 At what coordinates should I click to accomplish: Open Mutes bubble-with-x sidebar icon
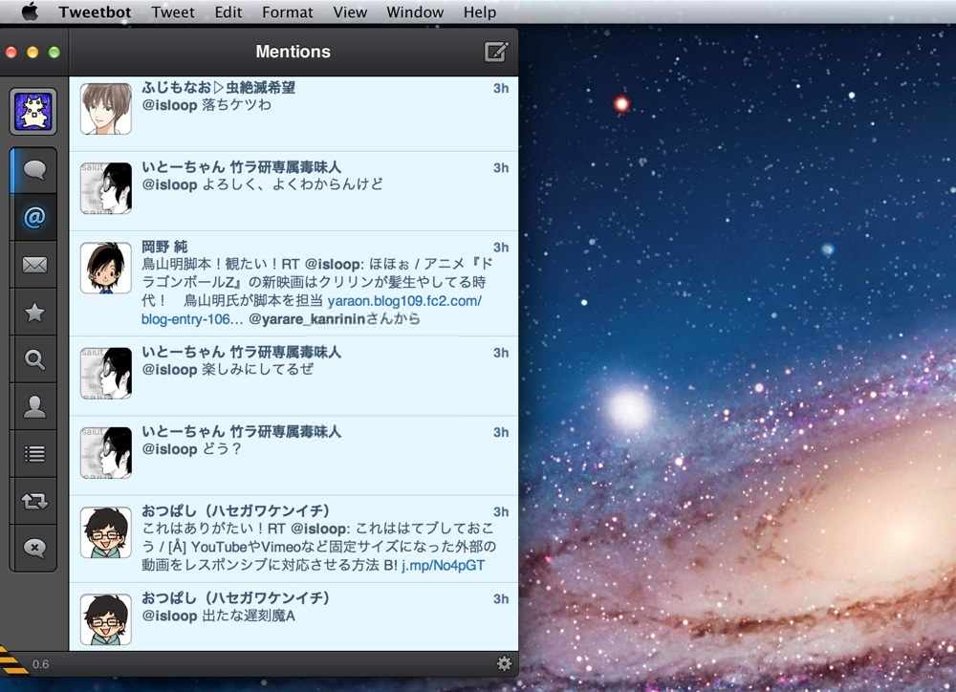pyautogui.click(x=34, y=548)
